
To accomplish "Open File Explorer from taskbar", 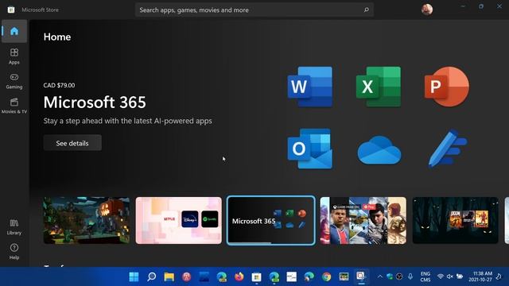I will click(x=169, y=276).
